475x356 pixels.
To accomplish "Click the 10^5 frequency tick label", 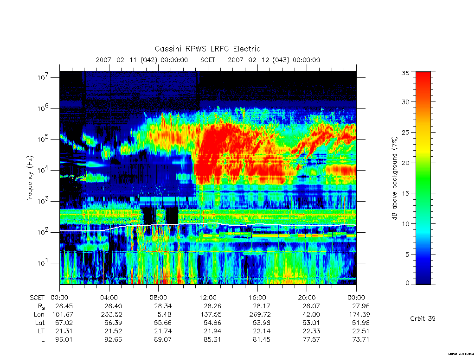I will [x=43, y=139].
